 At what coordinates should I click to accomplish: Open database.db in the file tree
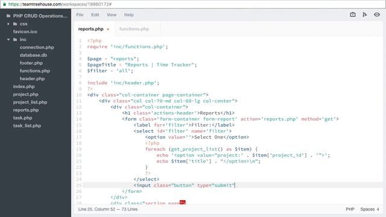coord(34,55)
